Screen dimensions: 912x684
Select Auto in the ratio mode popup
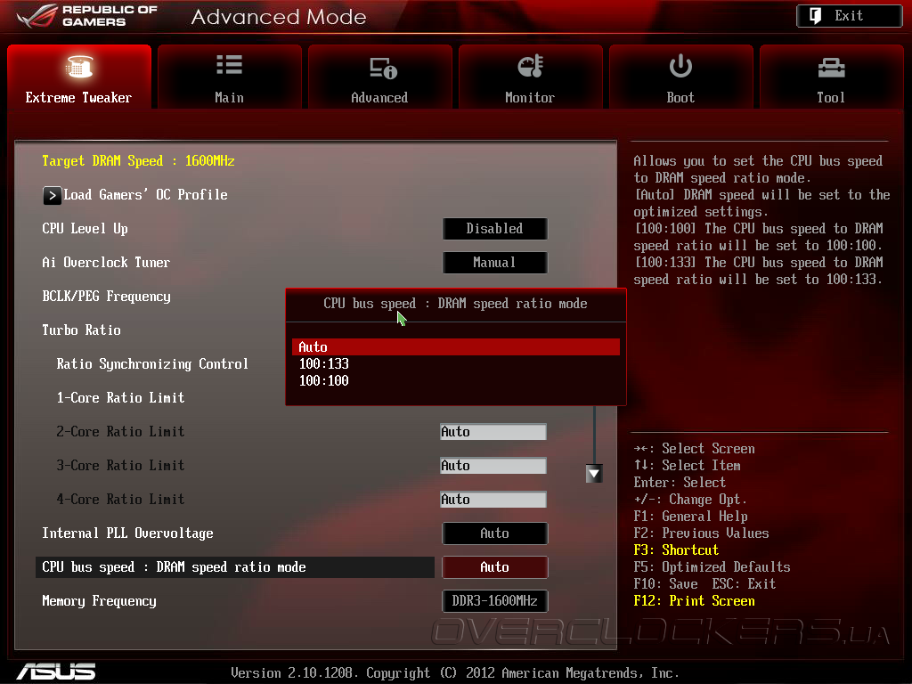click(x=455, y=347)
